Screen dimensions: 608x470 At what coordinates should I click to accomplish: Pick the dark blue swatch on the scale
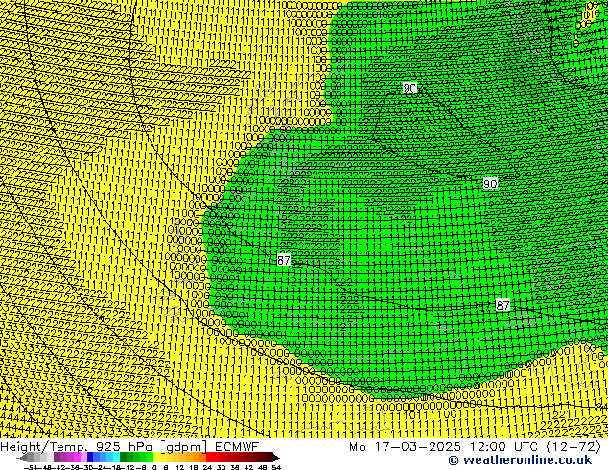click(90, 457)
